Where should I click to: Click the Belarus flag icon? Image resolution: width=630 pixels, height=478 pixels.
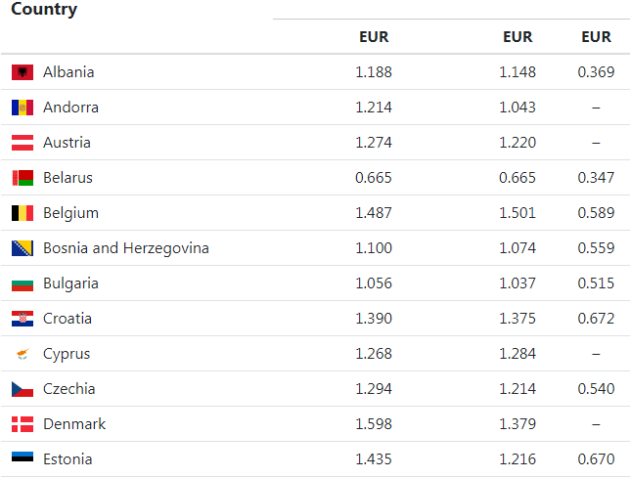tap(22, 178)
